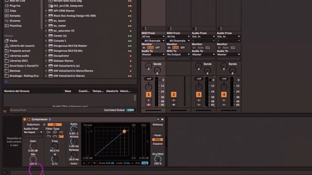This screenshot has width=312, height=175.
Task: Select the bandpass filter type
Action: point(55,137)
